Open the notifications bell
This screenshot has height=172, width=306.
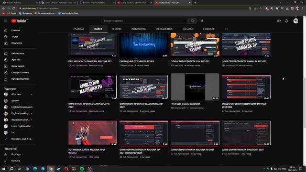286,21
